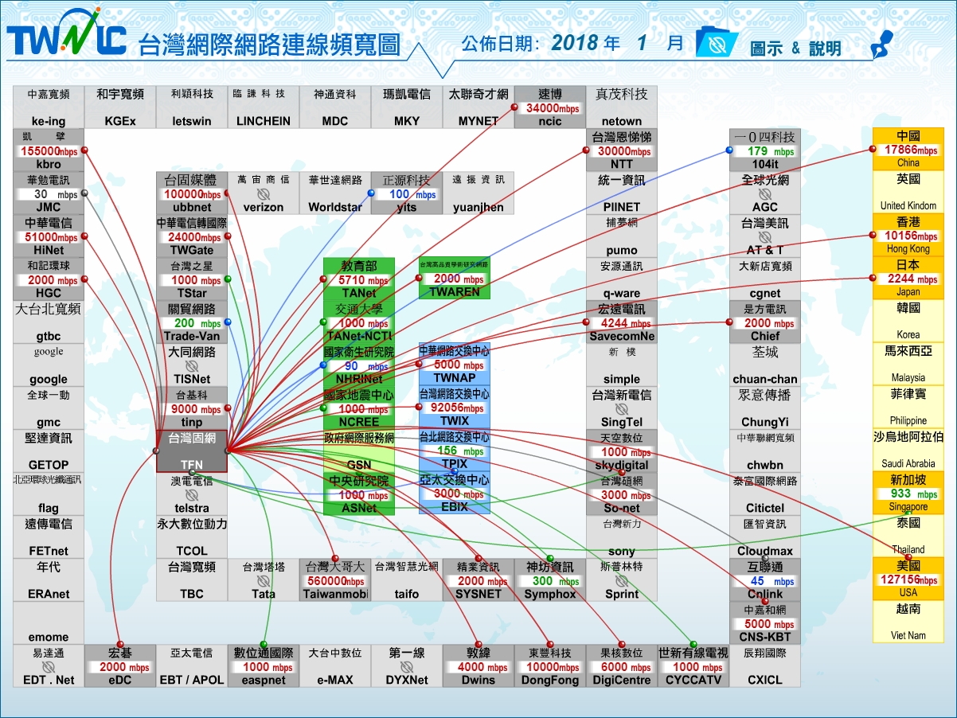
Task: Click the no-link icon in the EDT . Net box
Action: coord(49,667)
